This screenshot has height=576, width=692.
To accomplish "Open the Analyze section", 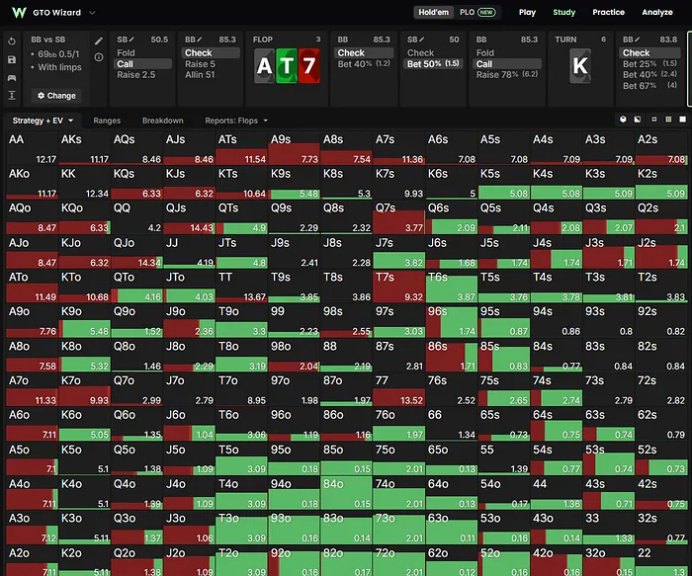I will click(x=657, y=12).
